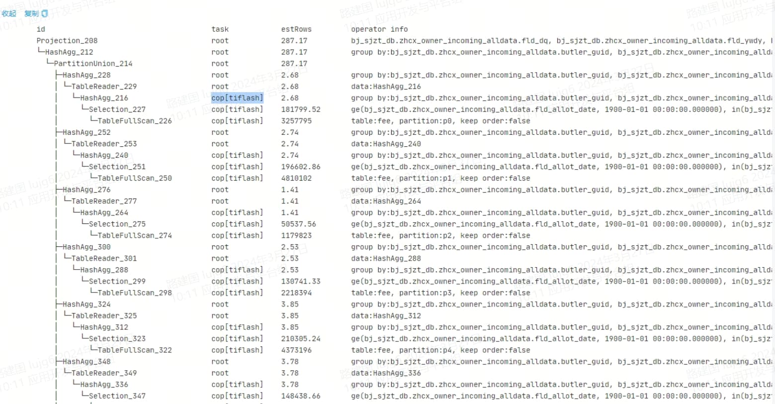Select operator info 'data:HashAgg_288'
This screenshot has width=775, height=404.
(386, 258)
